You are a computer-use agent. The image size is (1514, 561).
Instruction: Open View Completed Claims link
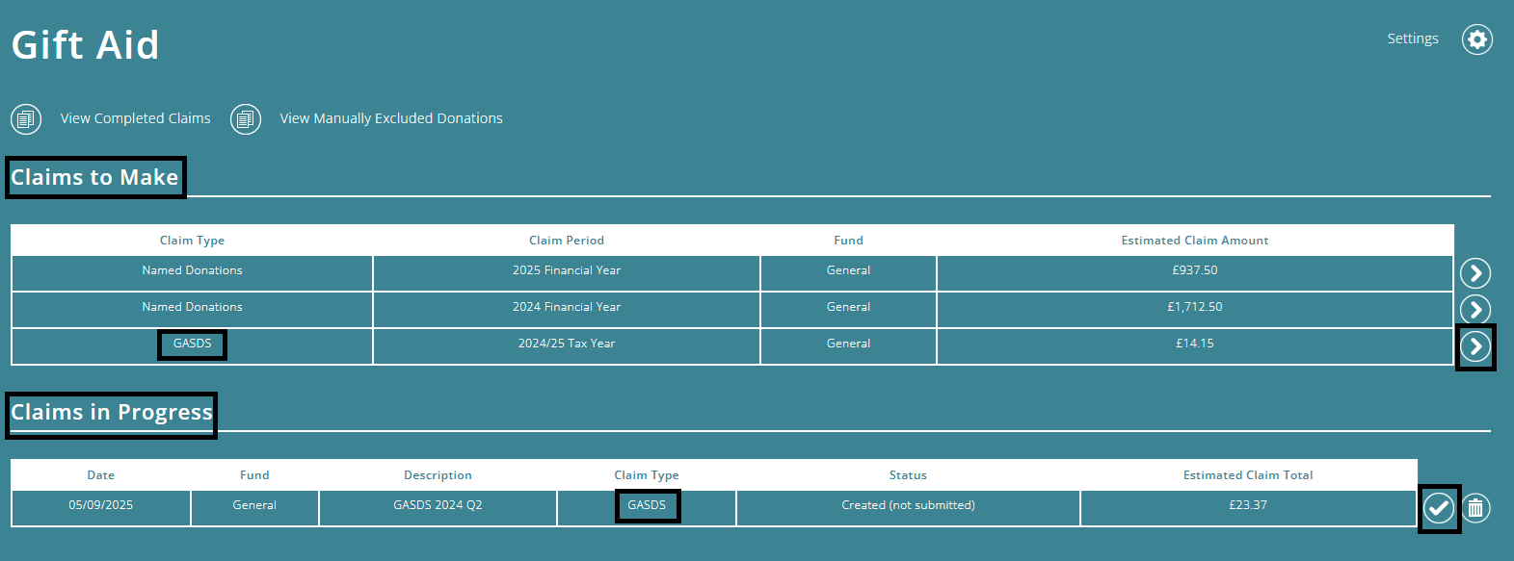[x=135, y=118]
